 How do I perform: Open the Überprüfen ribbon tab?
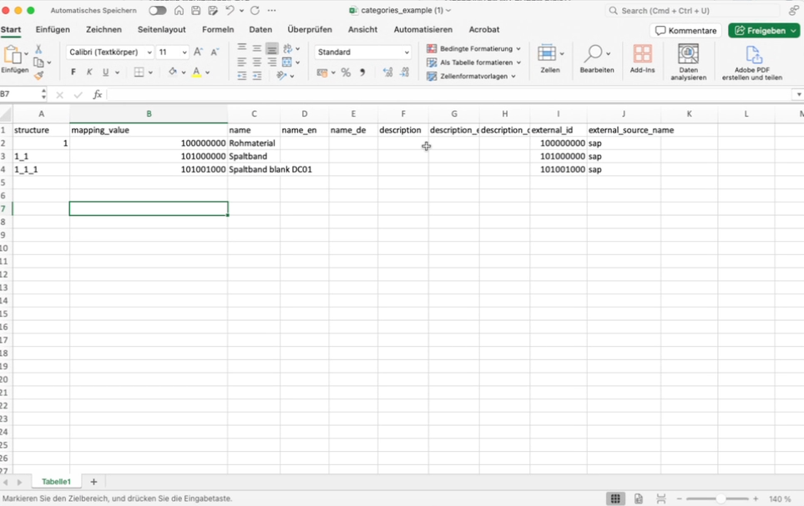click(310, 30)
